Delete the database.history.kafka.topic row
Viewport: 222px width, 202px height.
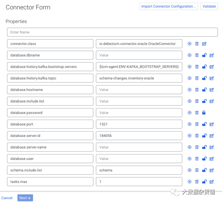(x=197, y=78)
